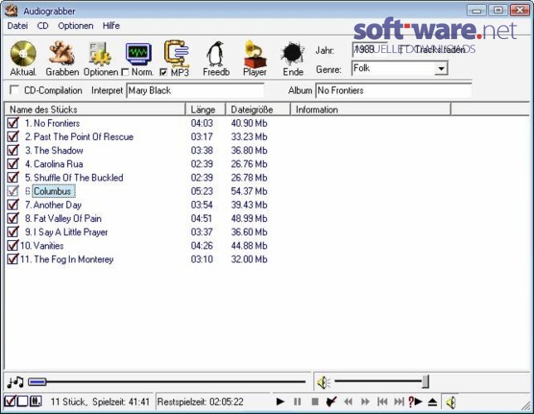
Task: Uncheck track 3. The Shadow
Action: [13, 150]
